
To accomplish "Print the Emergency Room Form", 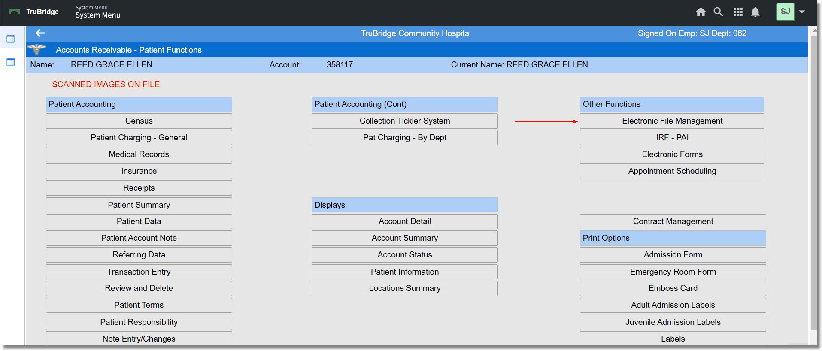I will coord(673,272).
